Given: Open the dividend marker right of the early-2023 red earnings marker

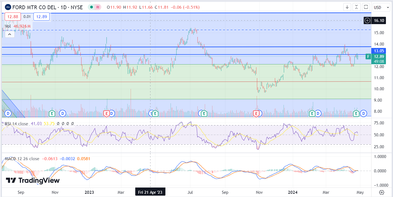Looking at the screenshot, I should (x=112, y=113).
